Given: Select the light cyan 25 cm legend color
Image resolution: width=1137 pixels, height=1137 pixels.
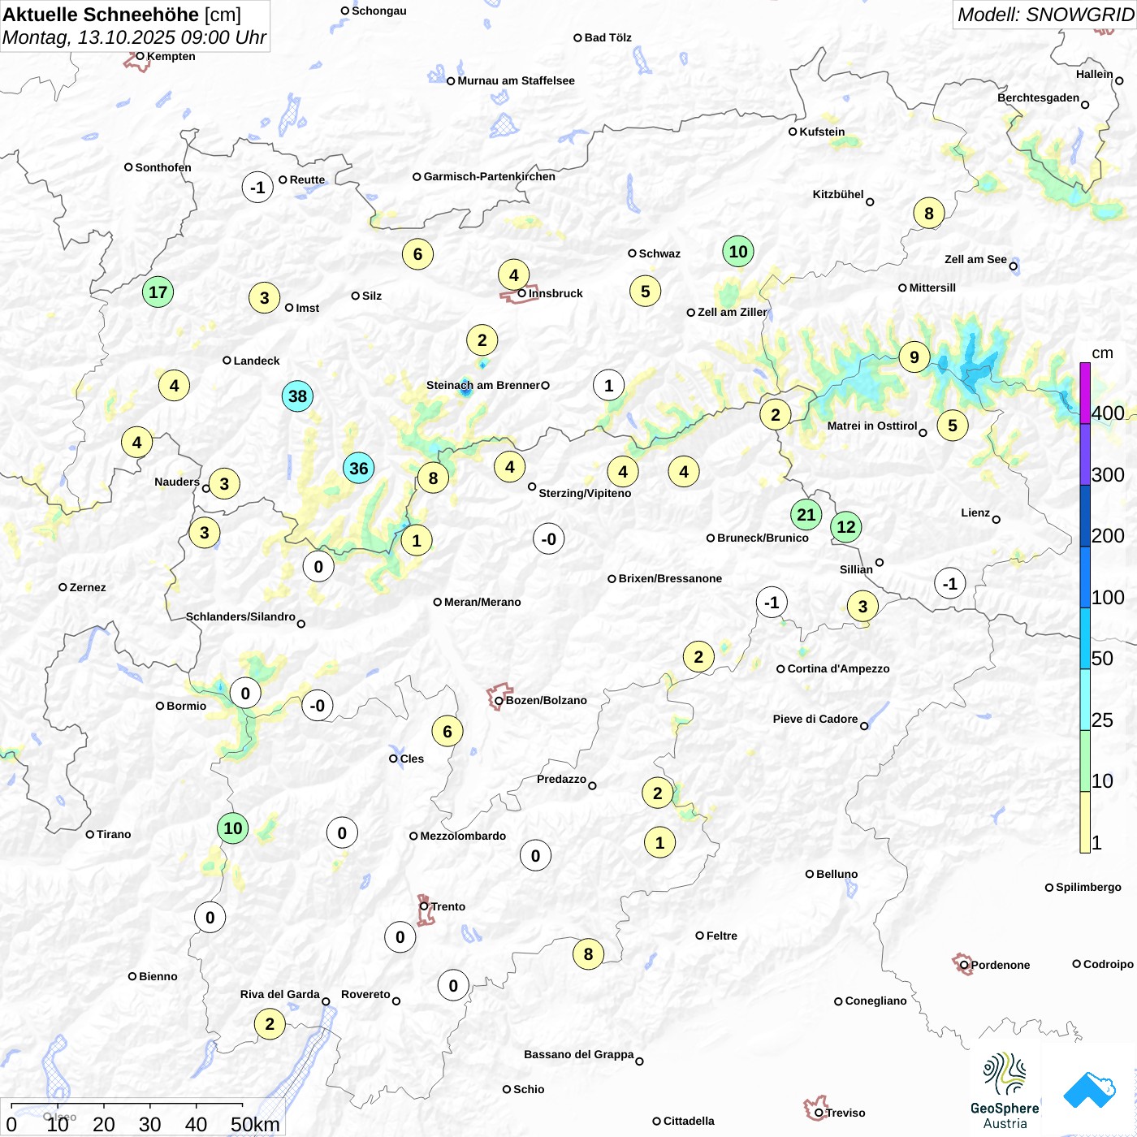Looking at the screenshot, I should (1085, 699).
